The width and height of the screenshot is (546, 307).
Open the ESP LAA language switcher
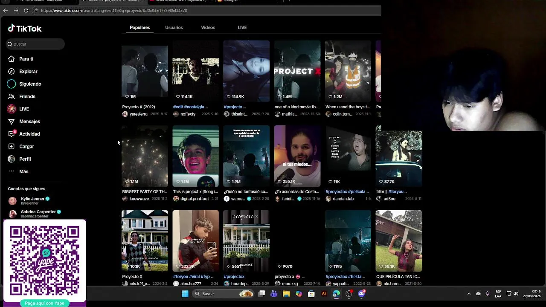click(498, 294)
